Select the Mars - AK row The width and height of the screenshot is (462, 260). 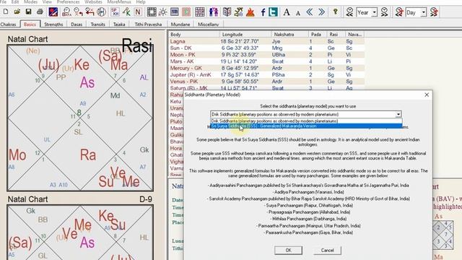[266, 61]
